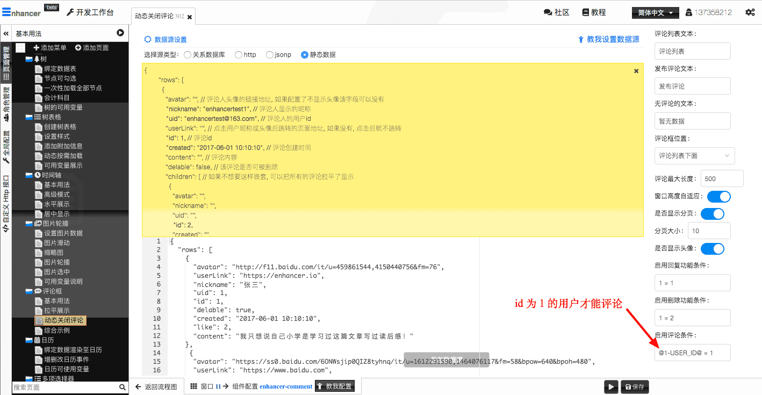
Task: Click the settings gears icon at top right
Action: click(750, 12)
